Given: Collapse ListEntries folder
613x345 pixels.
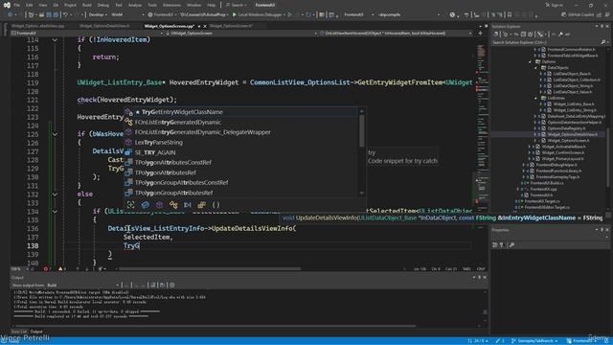Looking at the screenshot, I should [536, 98].
